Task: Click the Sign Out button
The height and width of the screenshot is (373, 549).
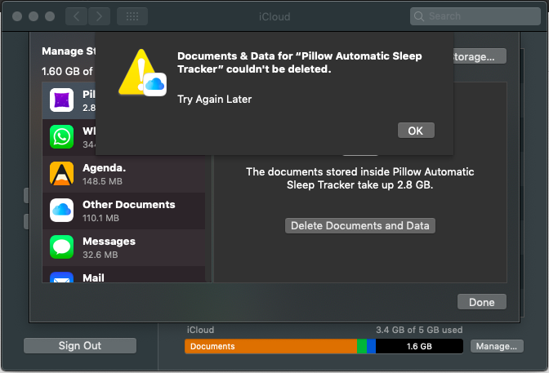Action: (80, 346)
